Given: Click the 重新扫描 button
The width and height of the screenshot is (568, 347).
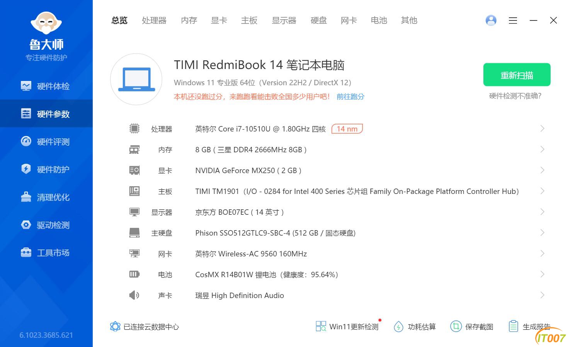Looking at the screenshot, I should (517, 75).
